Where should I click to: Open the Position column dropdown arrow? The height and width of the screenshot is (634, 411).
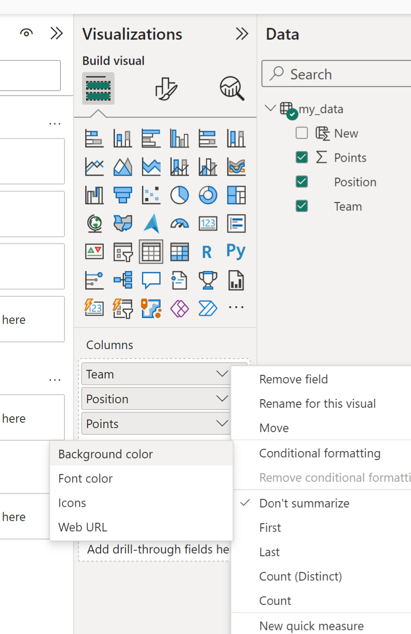click(x=222, y=399)
